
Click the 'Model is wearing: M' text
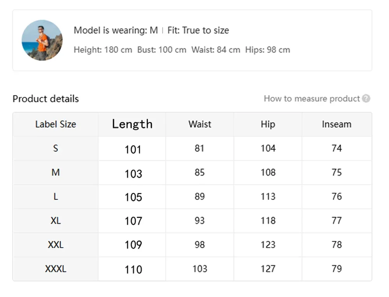(116, 30)
